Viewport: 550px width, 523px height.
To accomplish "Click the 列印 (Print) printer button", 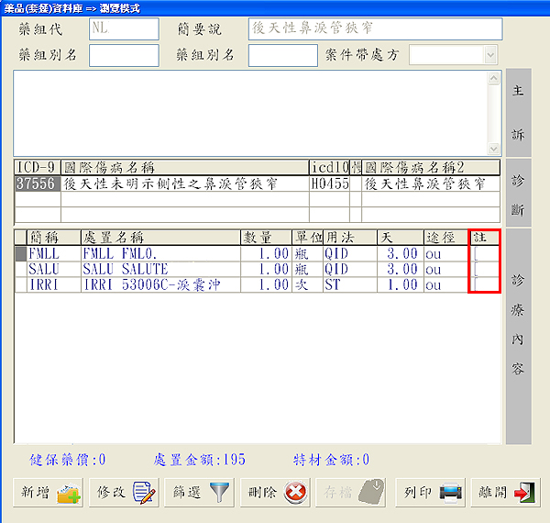I will click(430, 493).
